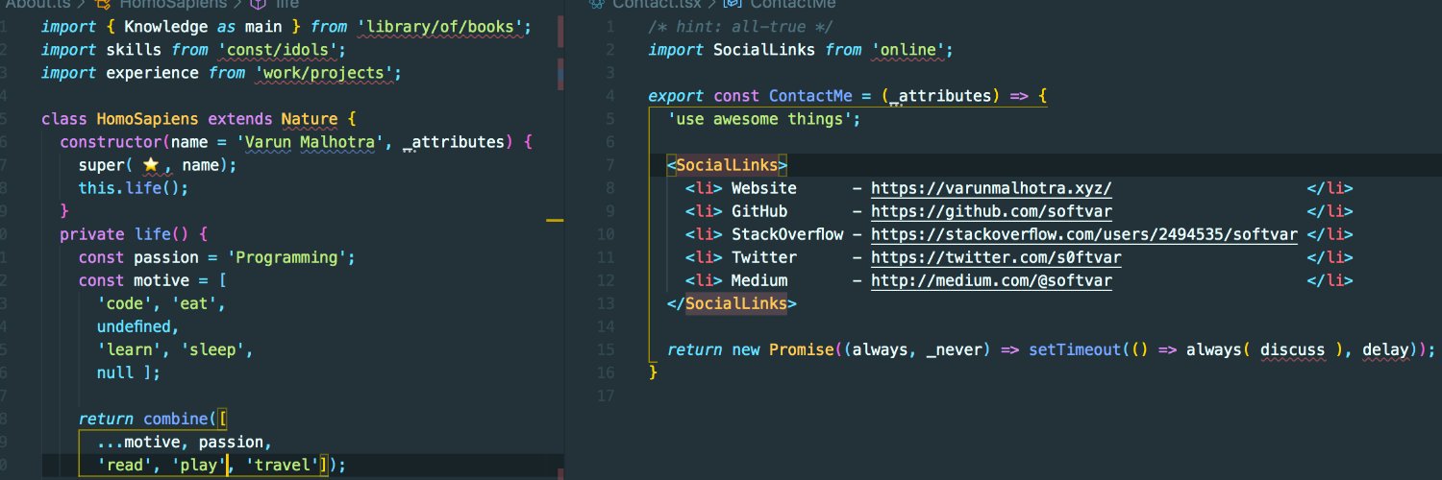Image resolution: width=1442 pixels, height=480 pixels.
Task: Click the 'code' array string
Action: 124,303
